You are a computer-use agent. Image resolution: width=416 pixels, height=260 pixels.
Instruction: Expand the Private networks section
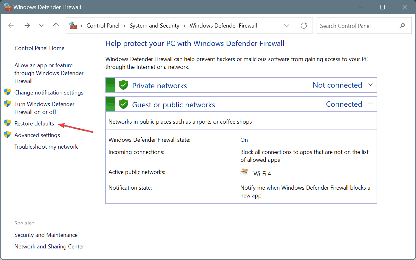coord(371,85)
